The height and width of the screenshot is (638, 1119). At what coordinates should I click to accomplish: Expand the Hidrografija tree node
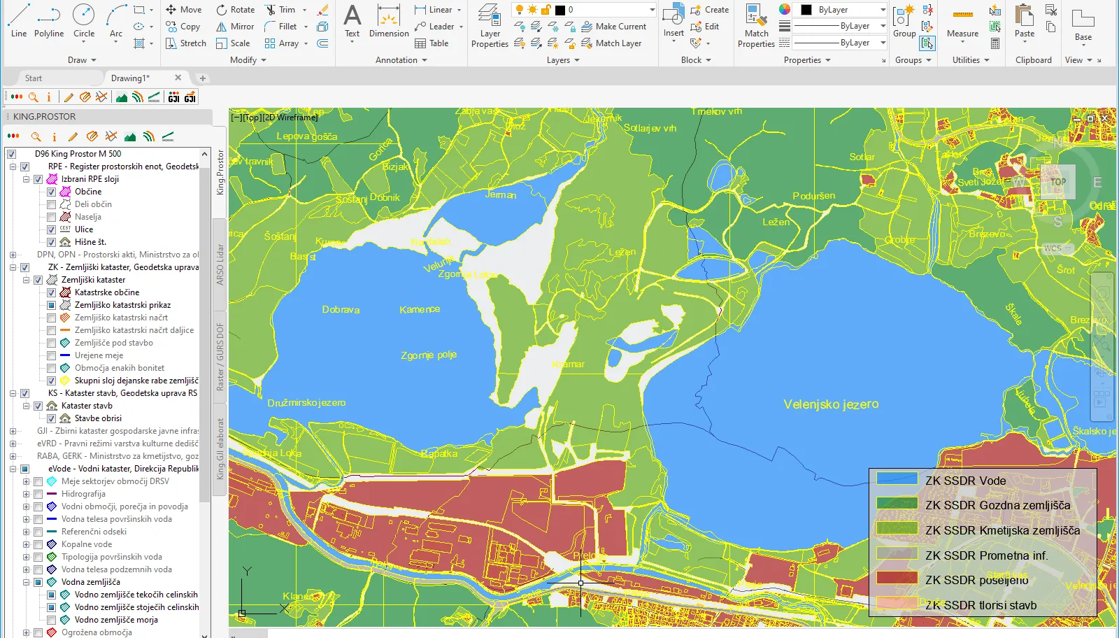pyautogui.click(x=26, y=494)
